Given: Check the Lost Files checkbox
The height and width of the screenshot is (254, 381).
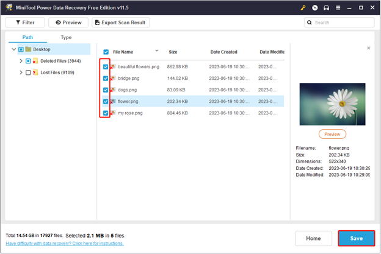Looking at the screenshot, I should click(28, 72).
